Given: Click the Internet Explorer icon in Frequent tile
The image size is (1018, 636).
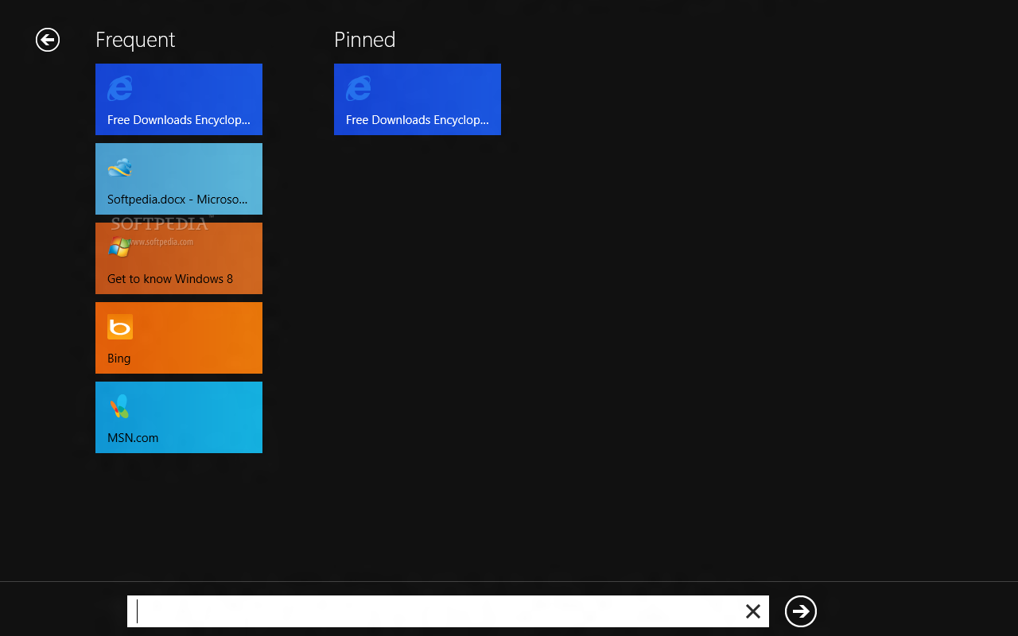Looking at the screenshot, I should tap(120, 88).
